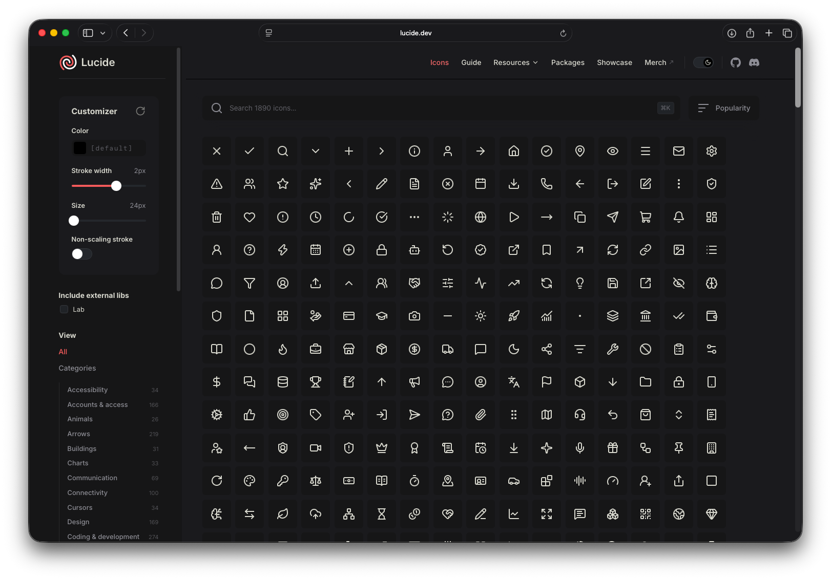
Task: Select the All view filter
Action: pyautogui.click(x=63, y=352)
